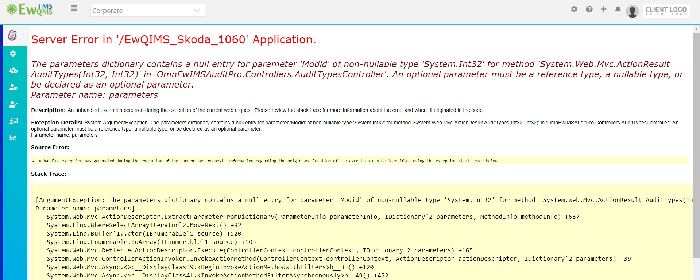
Task: Open the line chart reports sidebar icon
Action: tap(13, 138)
